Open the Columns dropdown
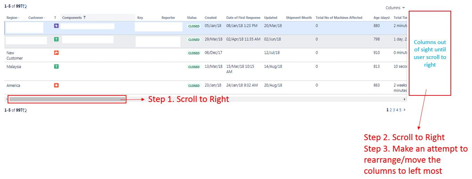The width and height of the screenshot is (472, 179). click(395, 8)
